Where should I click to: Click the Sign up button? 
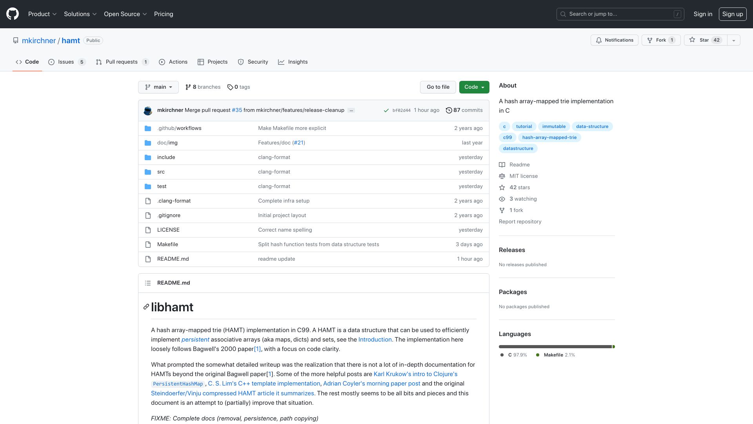tap(733, 14)
